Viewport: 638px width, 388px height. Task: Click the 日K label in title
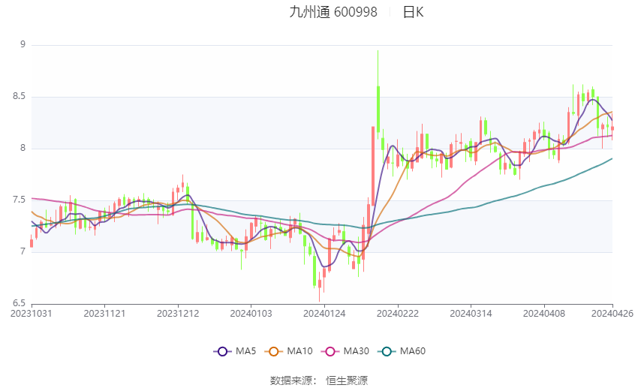point(413,12)
